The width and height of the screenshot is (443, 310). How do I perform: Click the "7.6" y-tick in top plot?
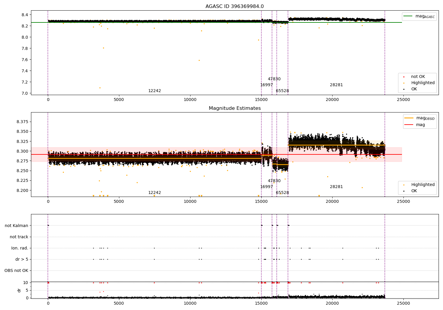[x=25, y=60]
